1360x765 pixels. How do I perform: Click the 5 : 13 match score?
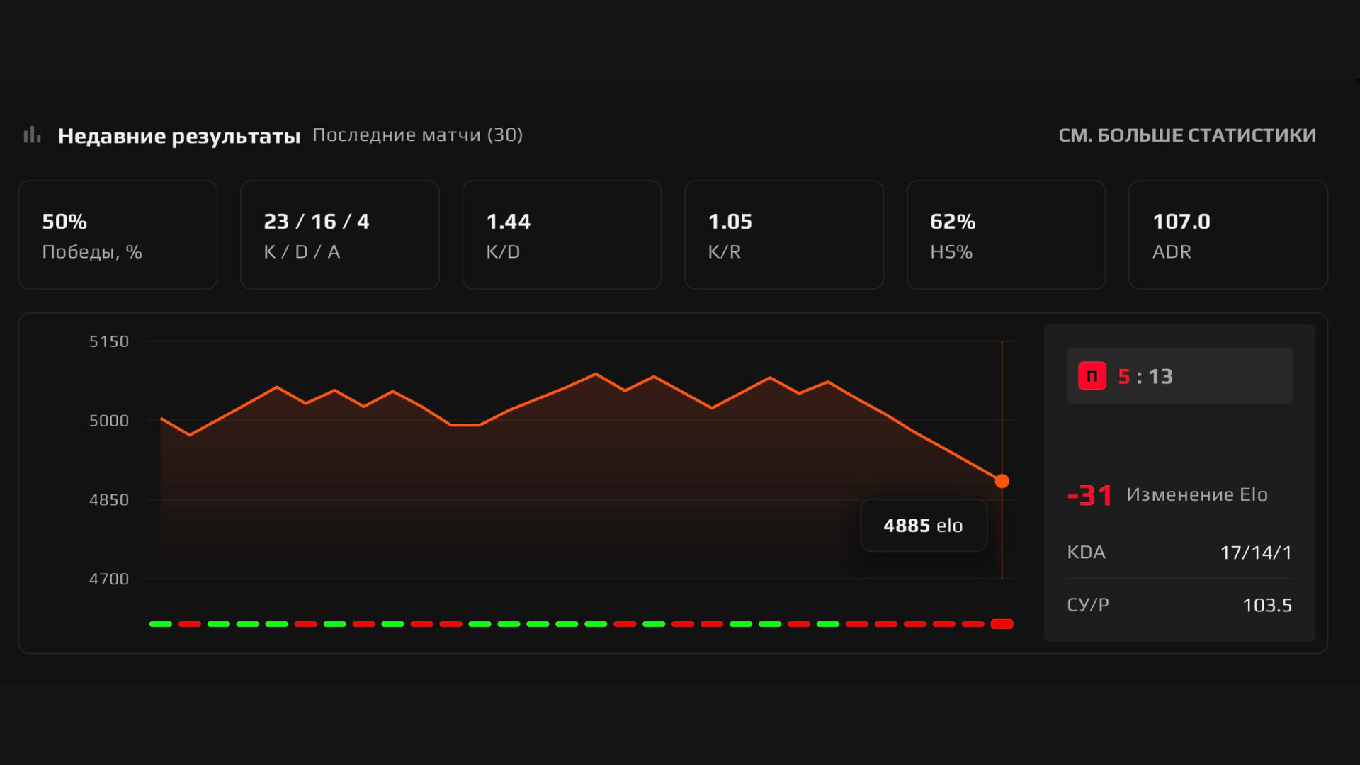click(x=1145, y=377)
